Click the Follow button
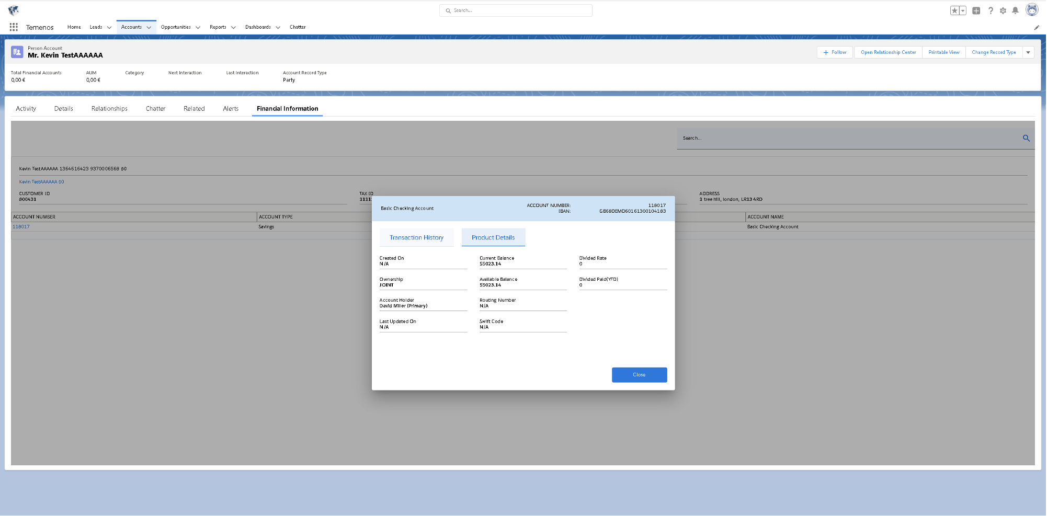The width and height of the screenshot is (1047, 516). (835, 52)
